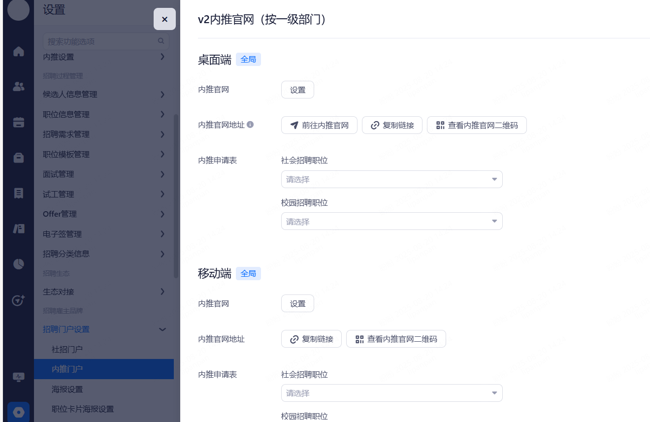Click the hexagon settings icon at bottom left
The height and width of the screenshot is (422, 650).
click(19, 412)
